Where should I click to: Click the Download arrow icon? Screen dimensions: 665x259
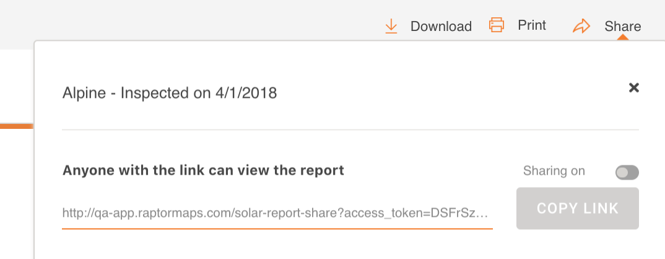tap(391, 26)
